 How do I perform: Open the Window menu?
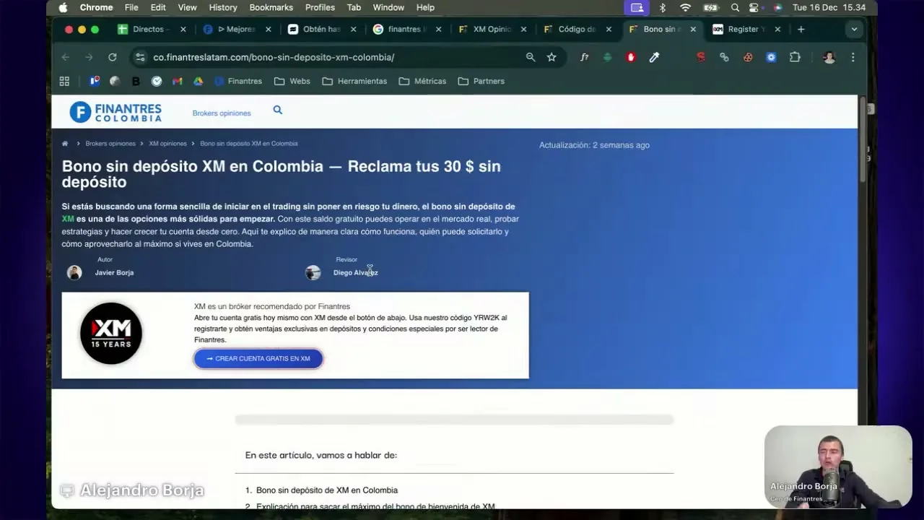point(388,7)
